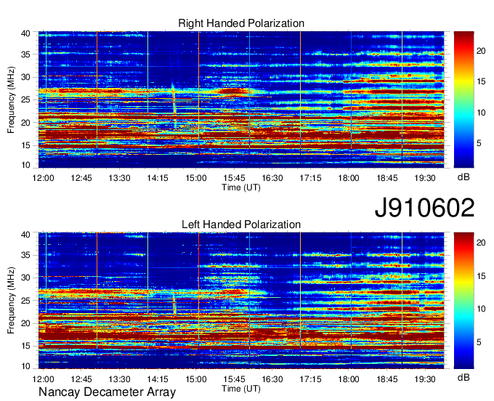494x401 pixels.
Task: Click the "10" frequency tick of Left Handed plot
Action: 25,365
